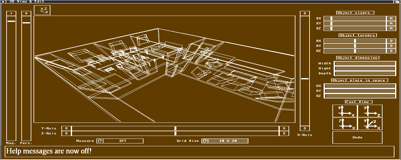The width and height of the screenshot is (401, 160).
Task: Toggle the SX sizer N button
Action: pos(391,18)
